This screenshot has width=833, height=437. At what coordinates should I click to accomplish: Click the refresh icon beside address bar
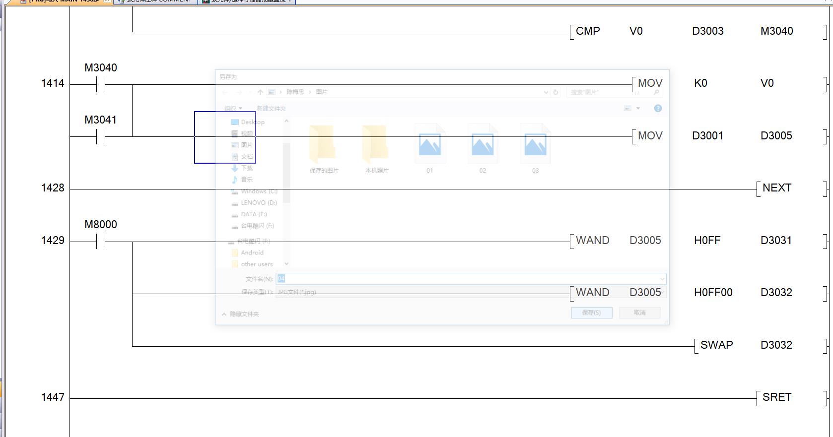coord(555,92)
